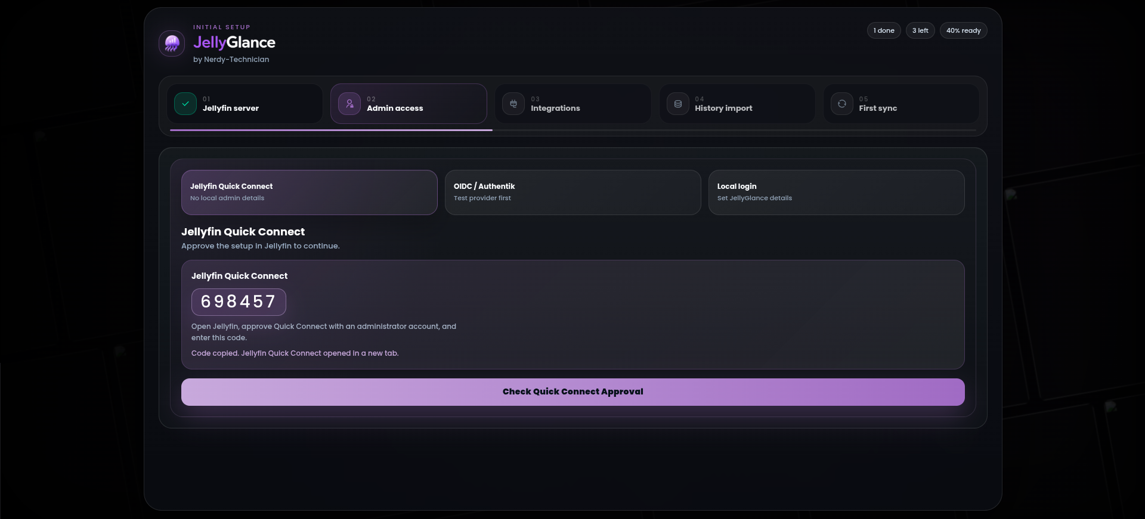The image size is (1145, 519).
Task: Click the large 'Jellyfin Quick Connect' section heading
Action: (x=243, y=232)
